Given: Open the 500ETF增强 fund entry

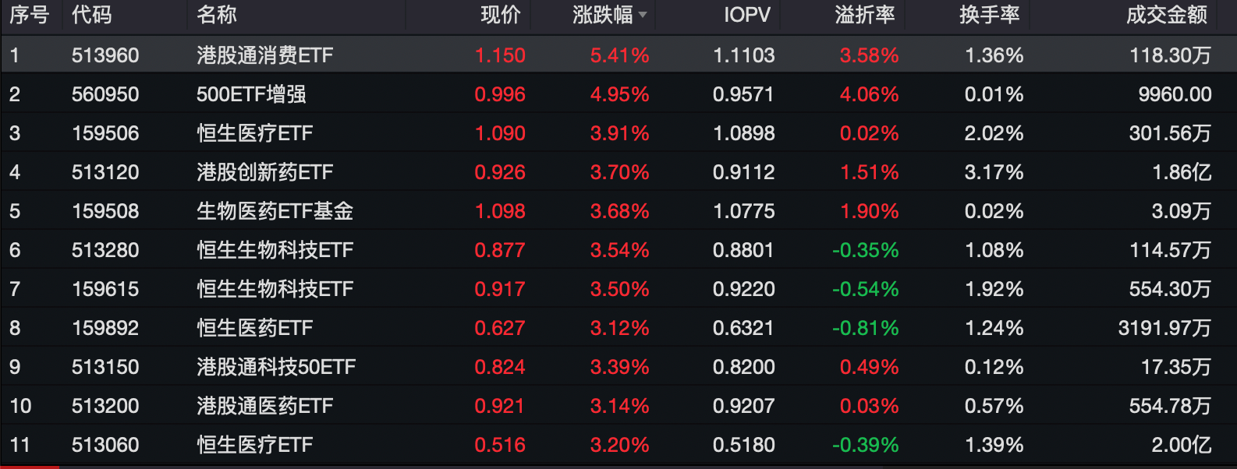Looking at the screenshot, I should click(x=250, y=94).
